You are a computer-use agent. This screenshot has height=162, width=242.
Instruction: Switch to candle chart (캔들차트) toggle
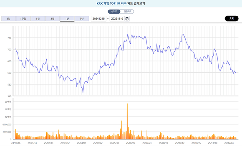(128, 12)
